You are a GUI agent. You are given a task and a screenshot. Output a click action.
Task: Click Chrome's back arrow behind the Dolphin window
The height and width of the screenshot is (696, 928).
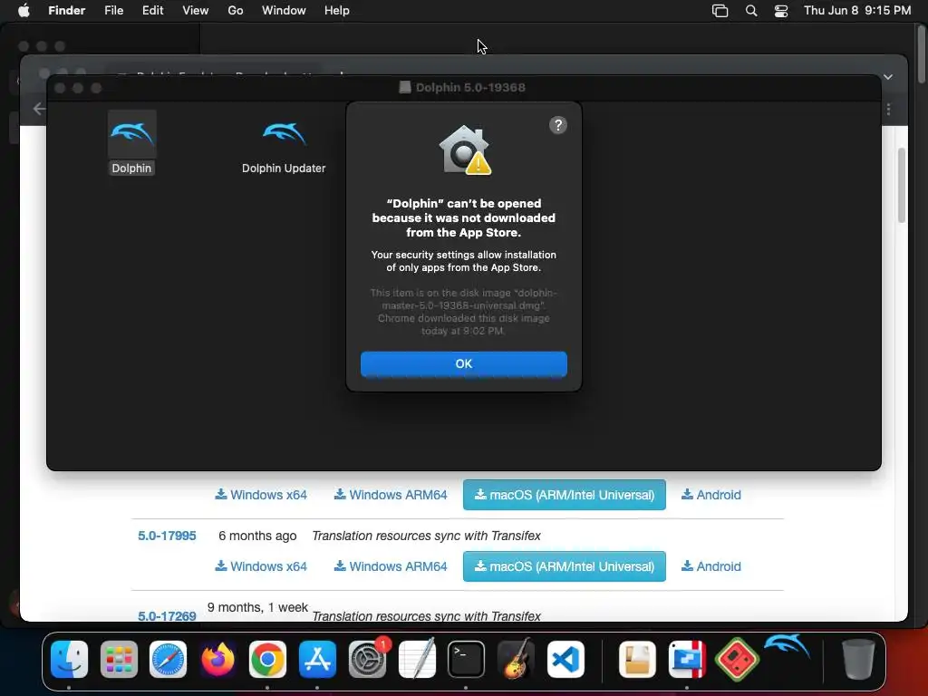point(39,109)
